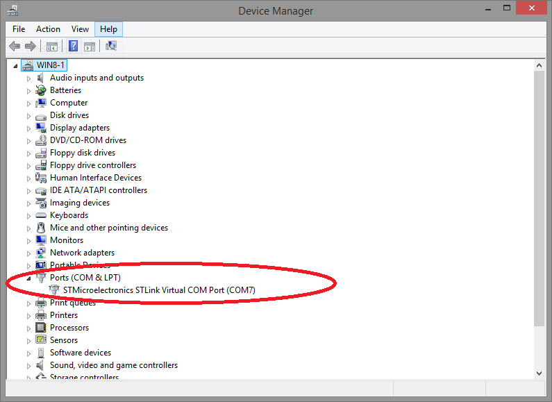
Task: Expand the Audio inputs and outputs node
Action: click(29, 78)
